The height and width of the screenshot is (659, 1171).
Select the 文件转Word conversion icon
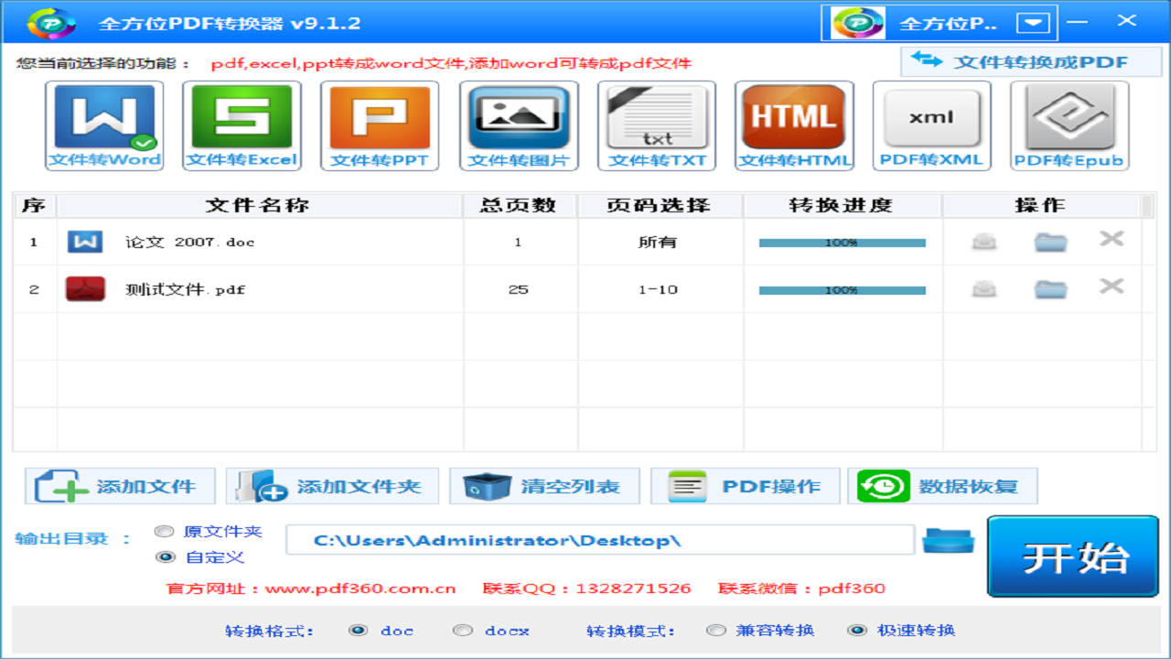click(104, 125)
